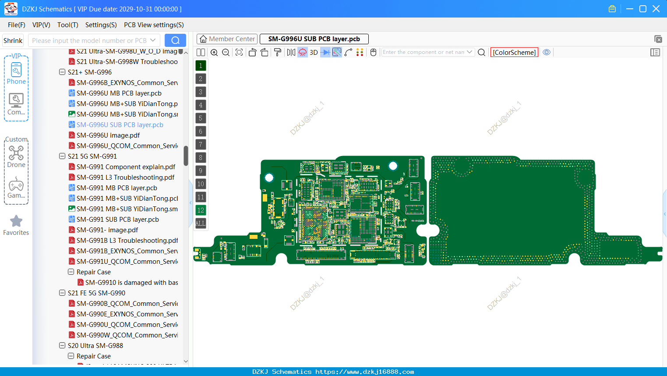The height and width of the screenshot is (376, 667).
Task: Open SM-G991 SUB PCB layer.pcb
Action: (x=117, y=219)
